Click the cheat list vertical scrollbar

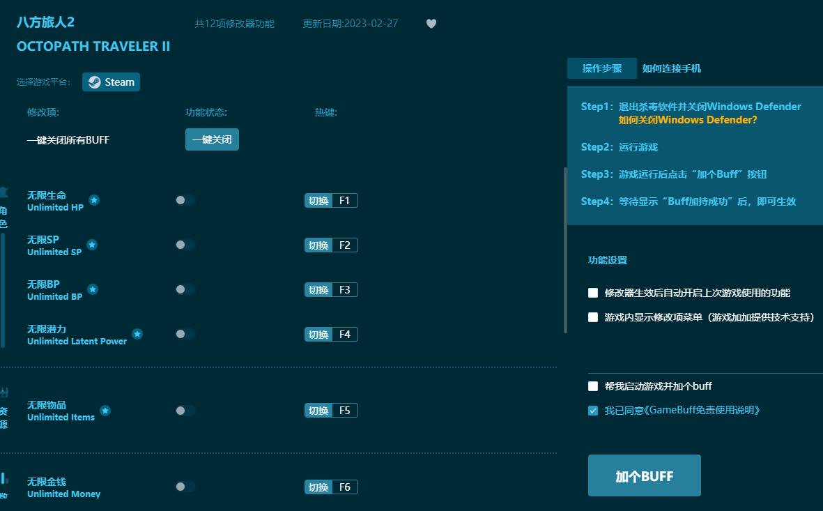(565, 250)
